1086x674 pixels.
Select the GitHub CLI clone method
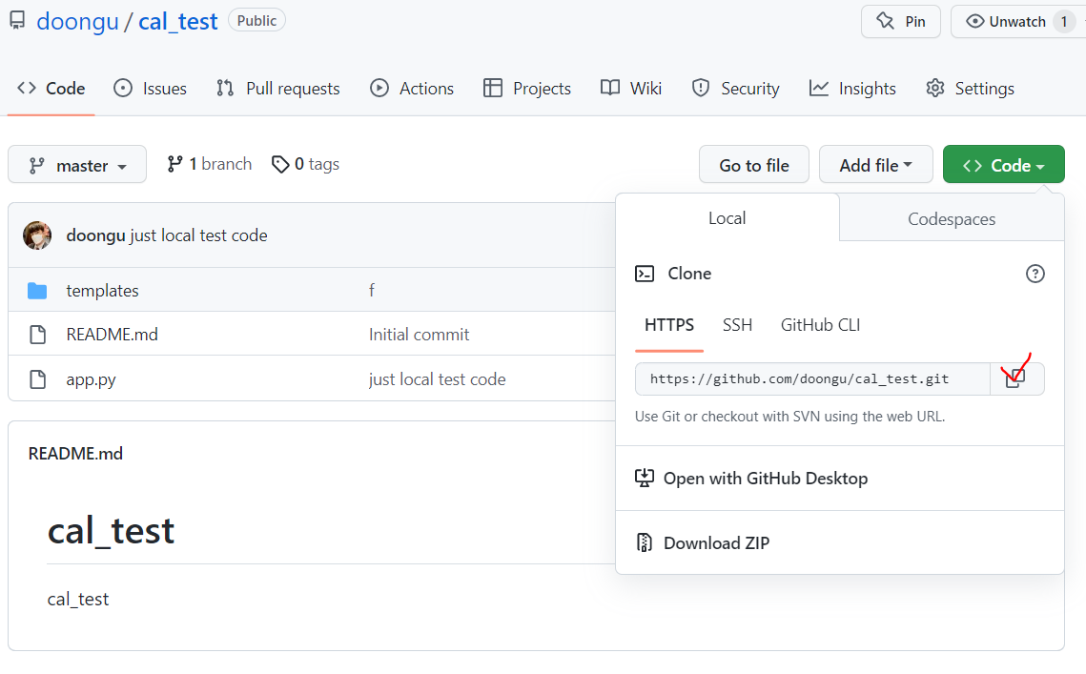pyautogui.click(x=821, y=326)
